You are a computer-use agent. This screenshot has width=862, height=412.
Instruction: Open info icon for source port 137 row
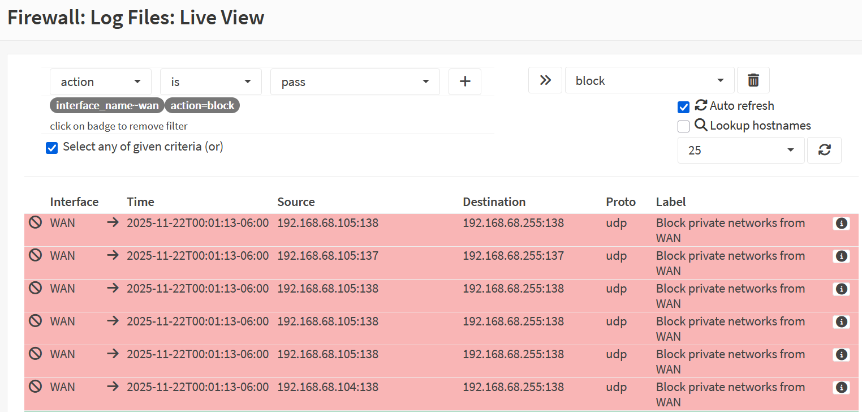click(841, 257)
